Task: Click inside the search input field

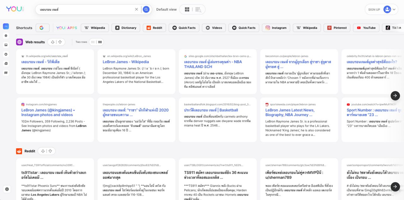Action: click(85, 9)
